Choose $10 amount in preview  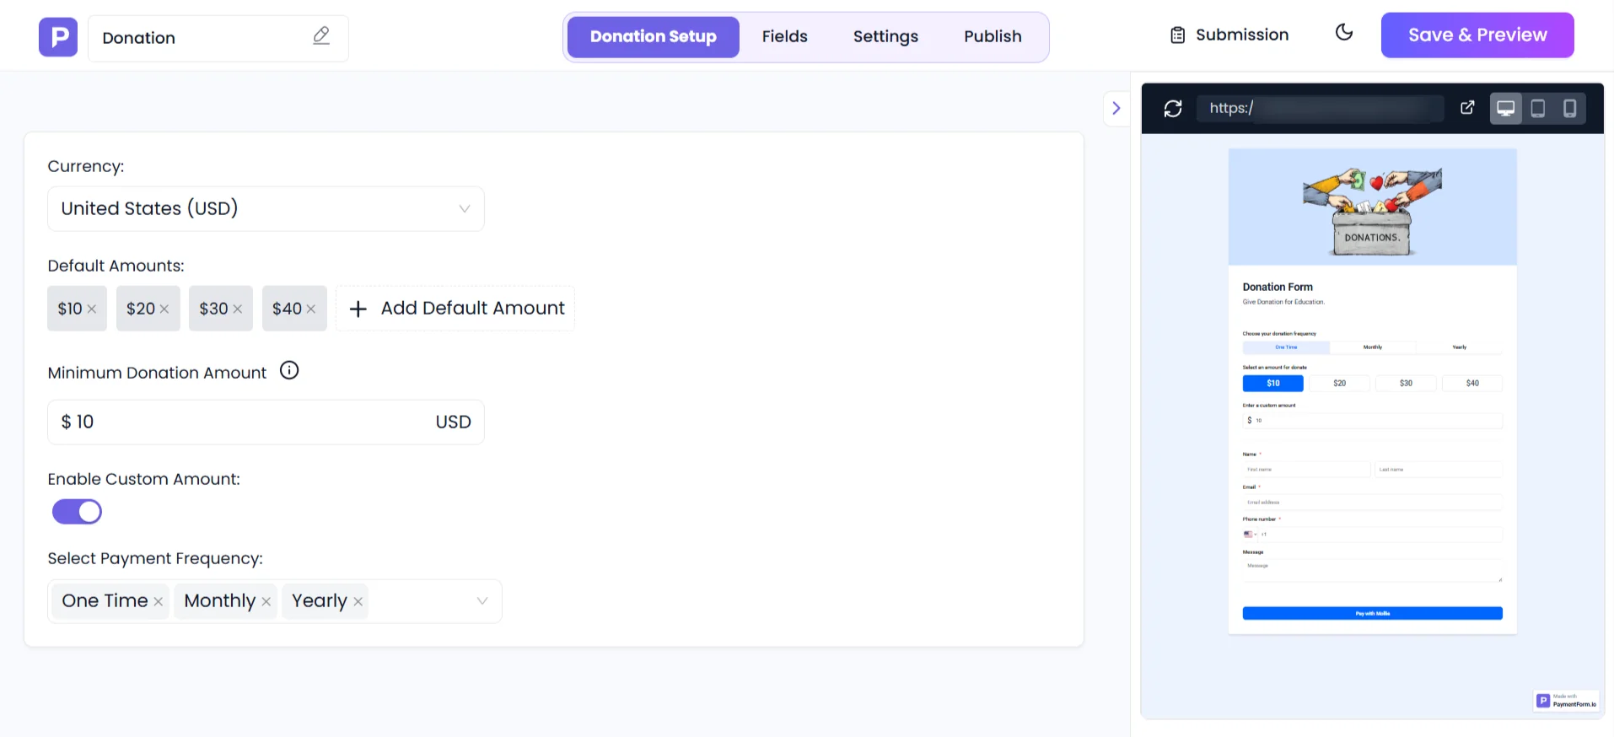coord(1273,384)
